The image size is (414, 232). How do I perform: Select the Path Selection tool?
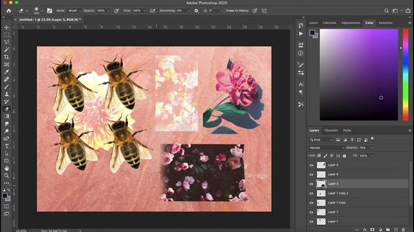point(6,153)
